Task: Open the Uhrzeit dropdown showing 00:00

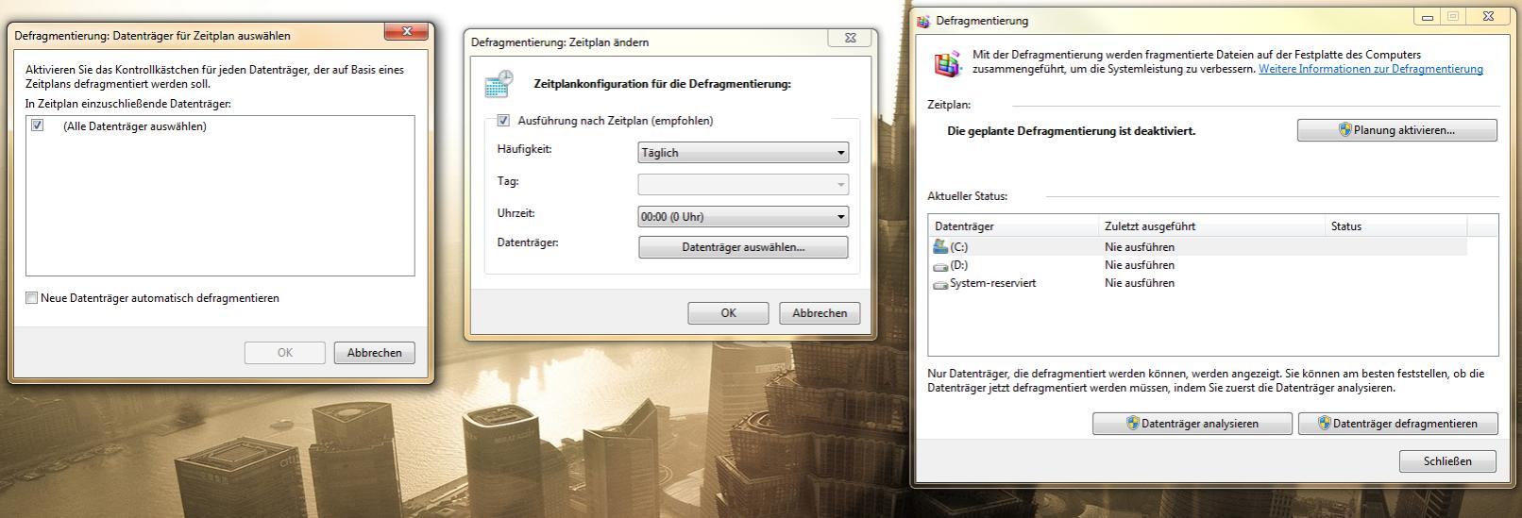Action: (743, 217)
